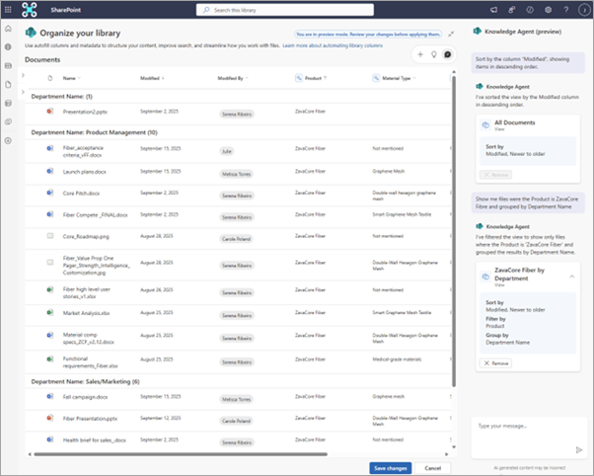594x476 pixels.
Task: Open the app launcher waffle icon
Action: click(8, 10)
